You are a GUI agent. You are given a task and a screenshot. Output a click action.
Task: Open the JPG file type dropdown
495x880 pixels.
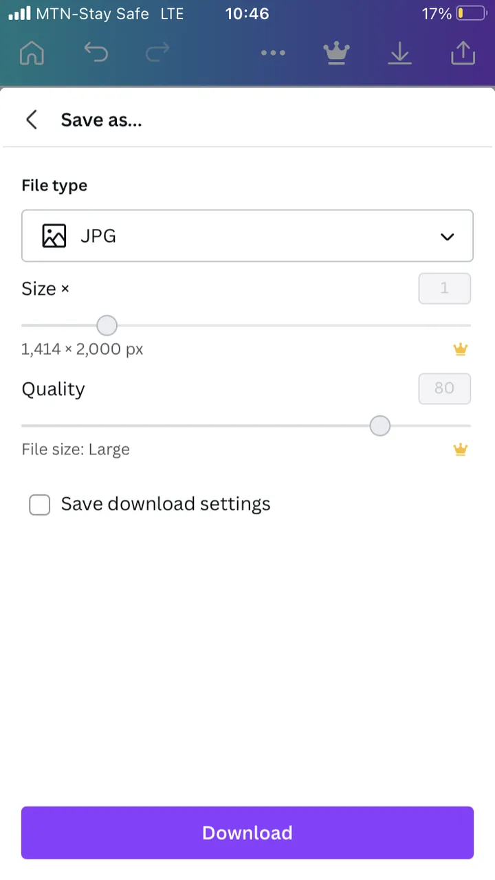click(247, 236)
